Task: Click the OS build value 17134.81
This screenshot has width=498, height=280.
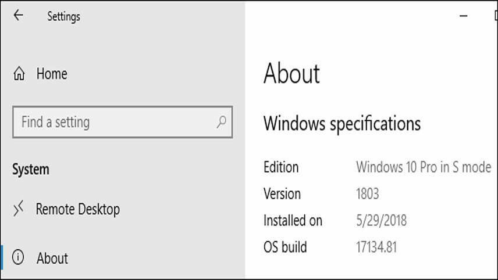Action: [x=376, y=247]
